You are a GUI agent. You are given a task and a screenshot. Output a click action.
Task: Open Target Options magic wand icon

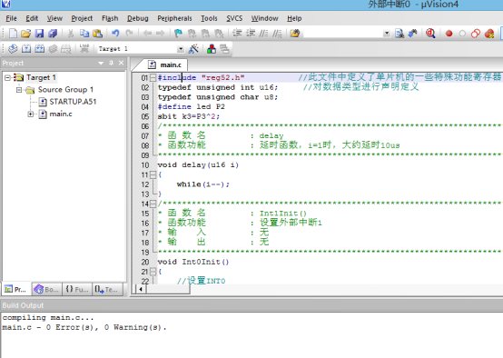(x=193, y=49)
